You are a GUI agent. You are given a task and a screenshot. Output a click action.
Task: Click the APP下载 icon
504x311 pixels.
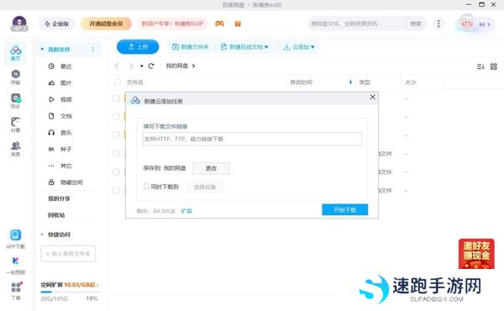[15, 239]
